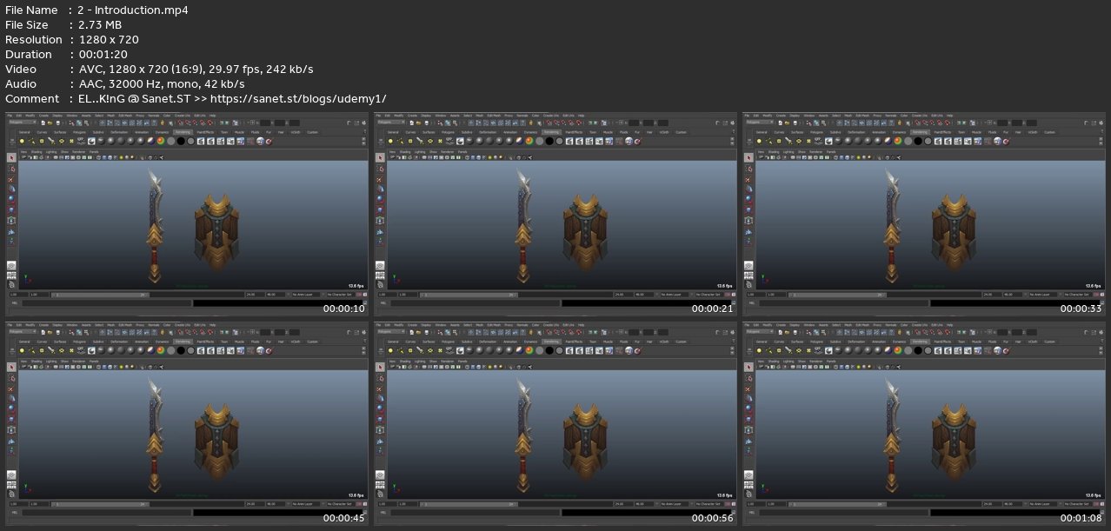
Task: Select the Animation shelf tab in the 00:00:10 frame
Action: click(x=142, y=132)
